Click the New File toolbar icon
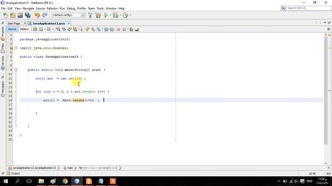Image resolution: width=332 pixels, height=186 pixels. 6,15
